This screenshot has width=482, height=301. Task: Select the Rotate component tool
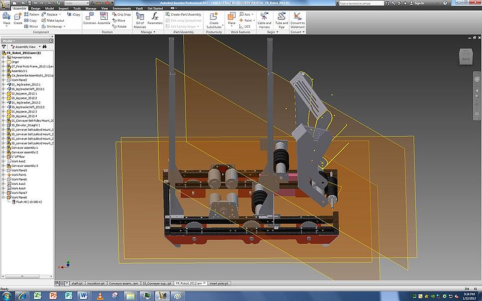point(119,26)
